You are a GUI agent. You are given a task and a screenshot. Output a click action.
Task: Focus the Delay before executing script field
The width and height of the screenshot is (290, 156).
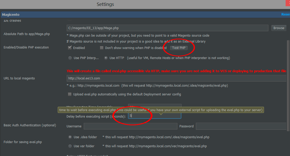(x=155, y=116)
